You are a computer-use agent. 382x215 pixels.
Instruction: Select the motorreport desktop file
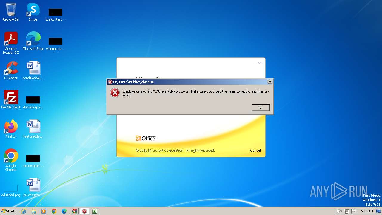[x=33, y=161]
